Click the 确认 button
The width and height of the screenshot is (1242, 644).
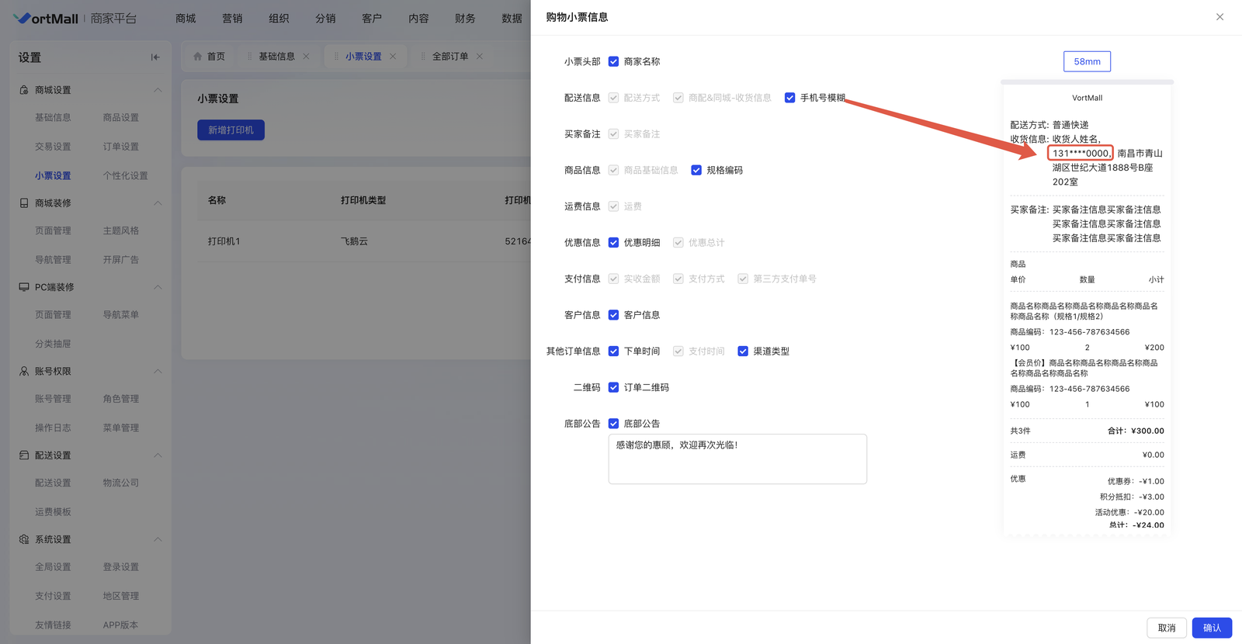click(x=1211, y=628)
